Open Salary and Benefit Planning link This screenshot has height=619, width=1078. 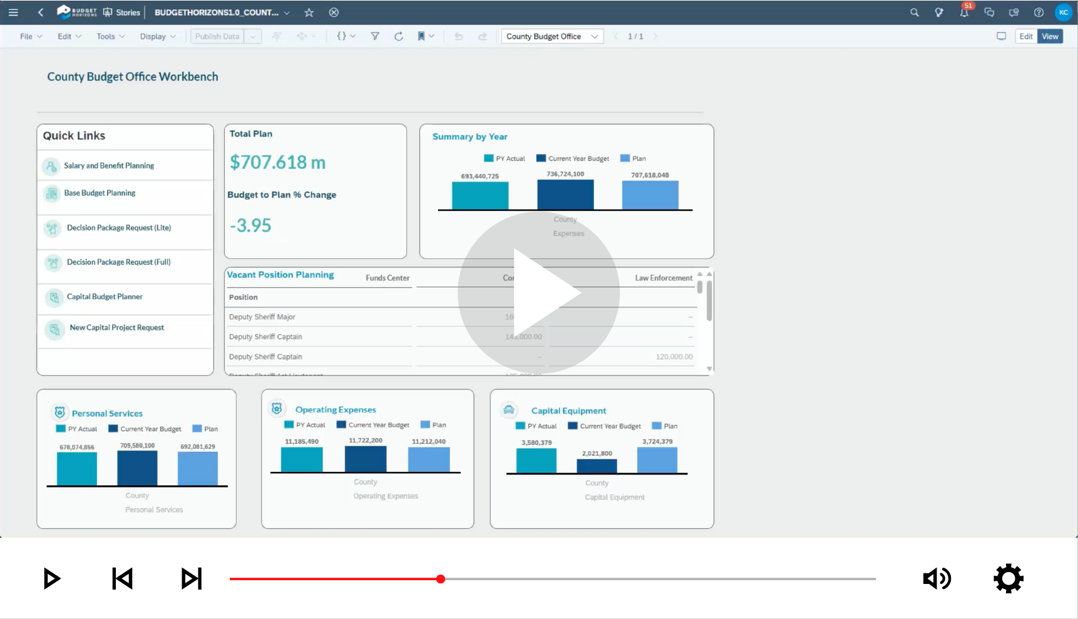[x=108, y=166]
